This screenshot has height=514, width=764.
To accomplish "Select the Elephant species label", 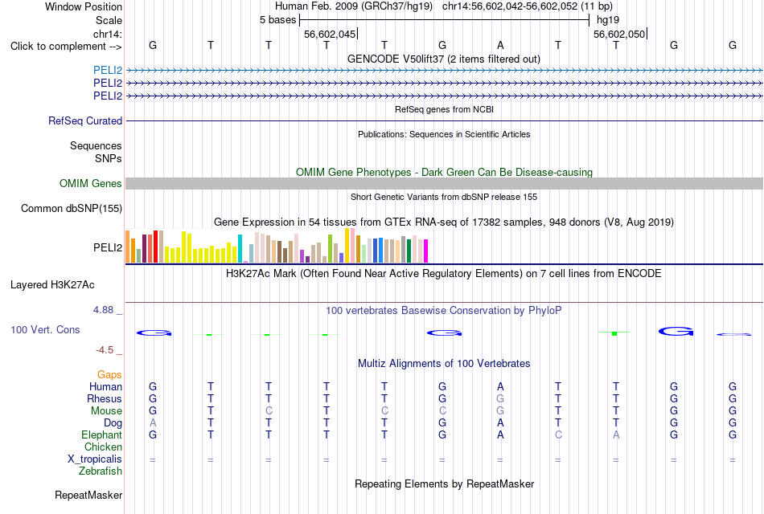I will tap(101, 434).
